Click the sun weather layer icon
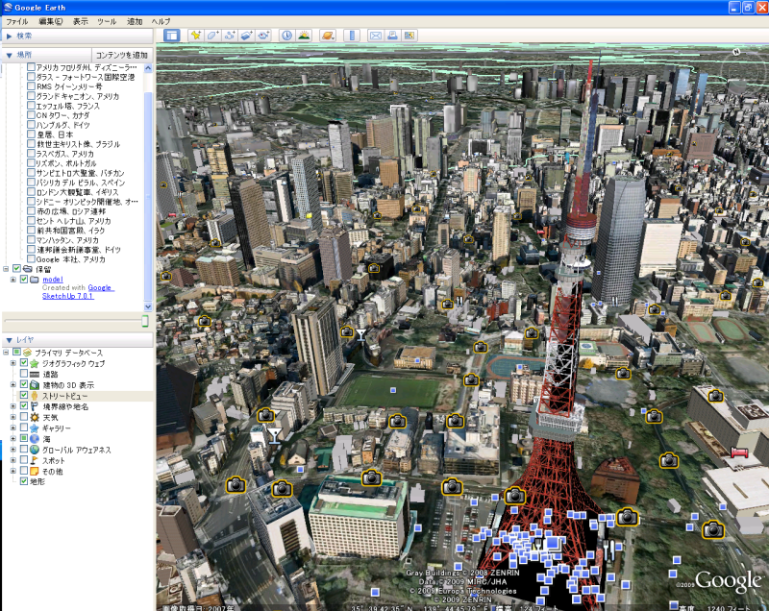This screenshot has width=769, height=611. (35, 418)
